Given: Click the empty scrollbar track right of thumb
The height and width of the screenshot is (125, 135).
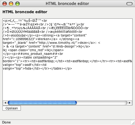Looking at the screenshot, I should [102, 103].
